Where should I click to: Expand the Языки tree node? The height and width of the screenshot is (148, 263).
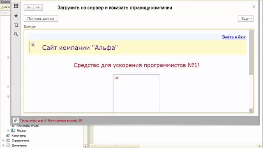8,131
